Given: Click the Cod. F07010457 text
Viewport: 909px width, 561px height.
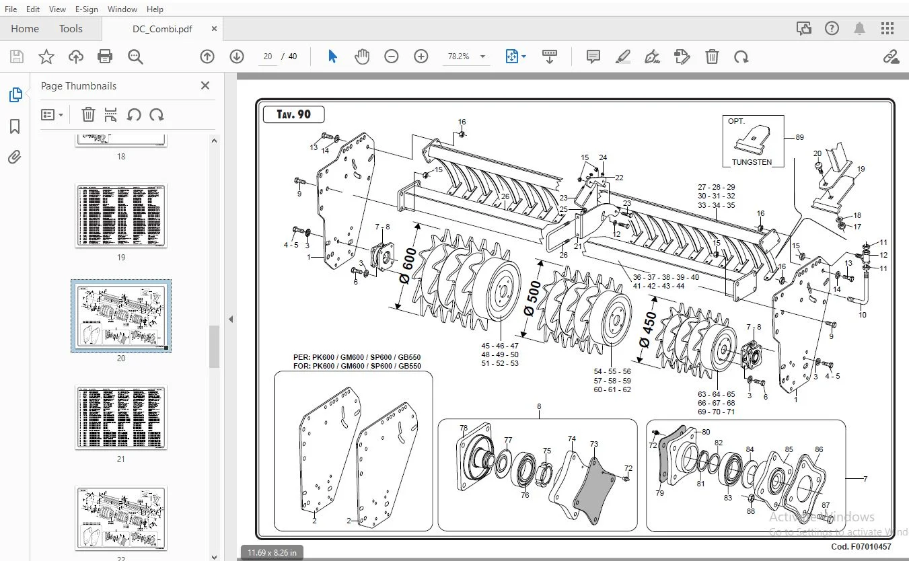Looking at the screenshot, I should click(x=863, y=548).
